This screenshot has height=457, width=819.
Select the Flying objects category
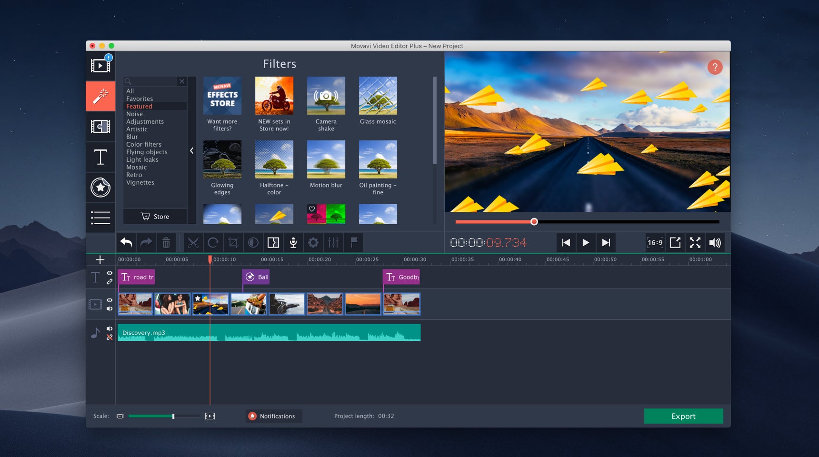(x=147, y=152)
